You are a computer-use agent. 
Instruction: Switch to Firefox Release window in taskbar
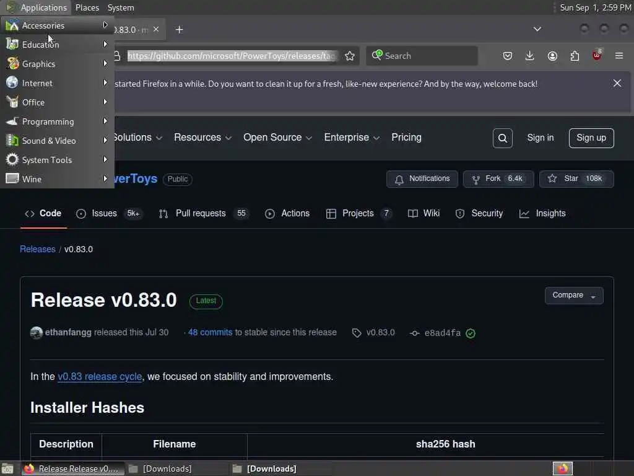72,469
